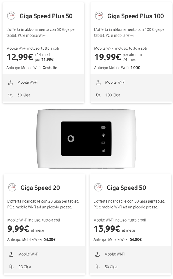Click the 20 Giga data arrows icon
This screenshot has width=173, height=279.
[x=11, y=267]
